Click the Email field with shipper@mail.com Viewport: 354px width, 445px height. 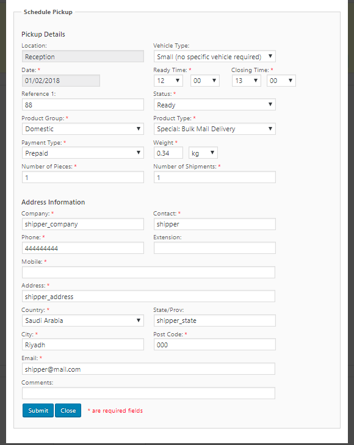148,369
